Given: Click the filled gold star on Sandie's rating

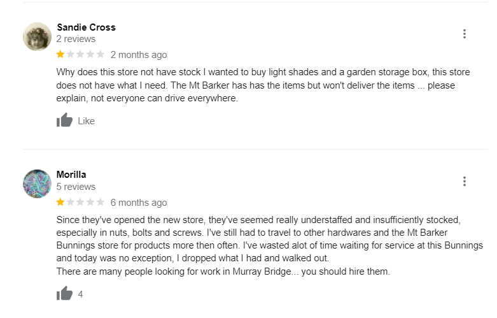Looking at the screenshot, I should 60,55.
